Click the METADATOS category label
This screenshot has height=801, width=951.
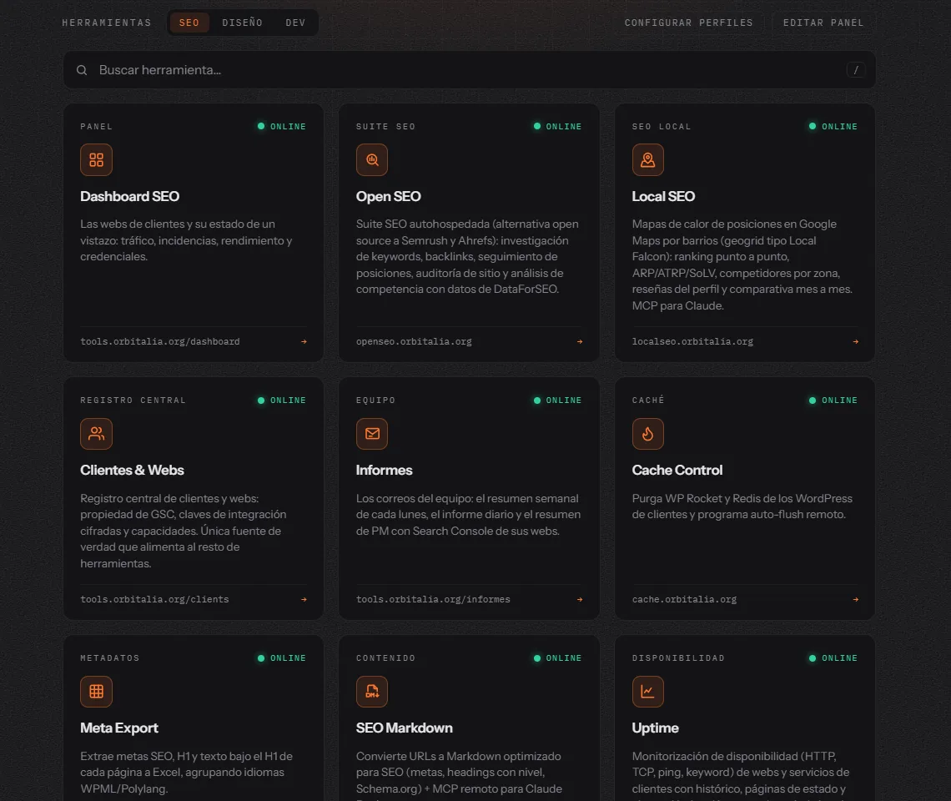point(110,658)
